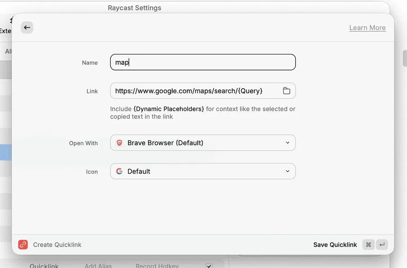Click the Command key shortcut badge

coord(368,245)
